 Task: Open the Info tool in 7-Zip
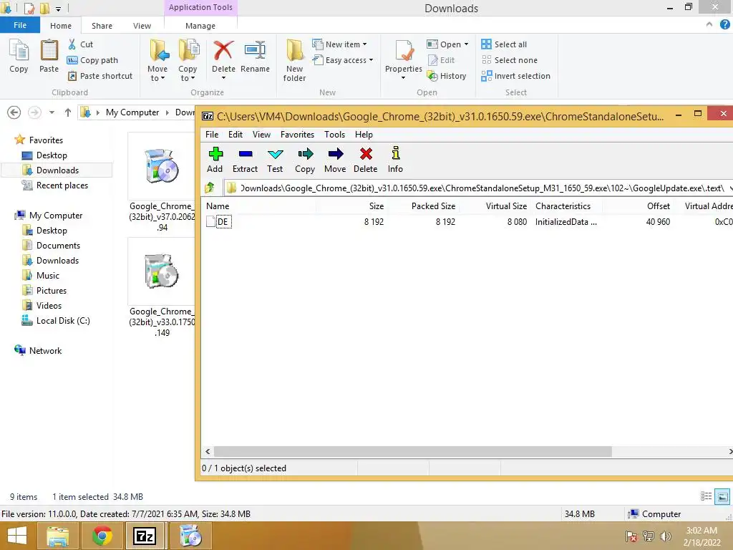(x=395, y=160)
